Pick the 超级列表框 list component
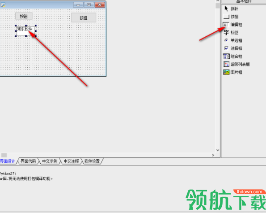 236,64
